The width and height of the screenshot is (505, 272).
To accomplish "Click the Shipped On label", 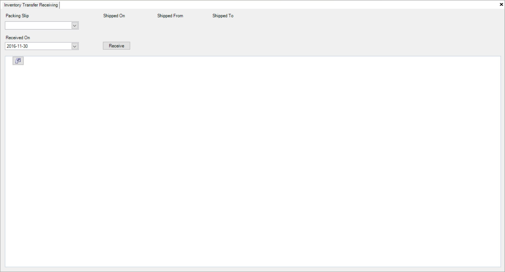I will 114,16.
